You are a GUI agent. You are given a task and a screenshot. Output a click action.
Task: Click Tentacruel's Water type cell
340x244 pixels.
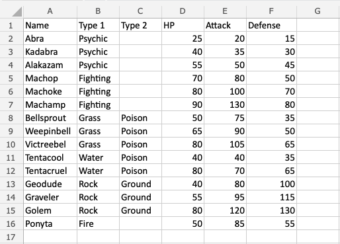[x=98, y=171]
